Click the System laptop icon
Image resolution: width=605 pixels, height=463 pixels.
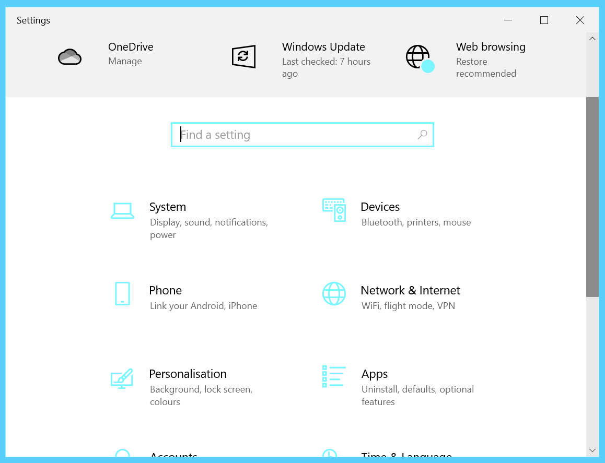point(122,211)
